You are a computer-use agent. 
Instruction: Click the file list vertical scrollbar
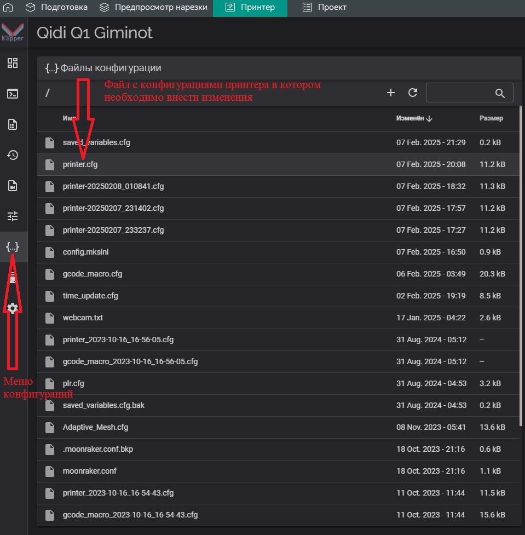[x=521, y=266]
